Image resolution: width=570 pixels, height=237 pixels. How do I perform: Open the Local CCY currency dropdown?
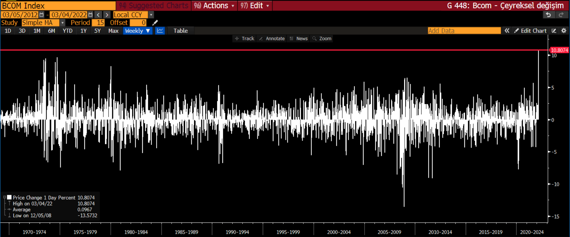151,15
